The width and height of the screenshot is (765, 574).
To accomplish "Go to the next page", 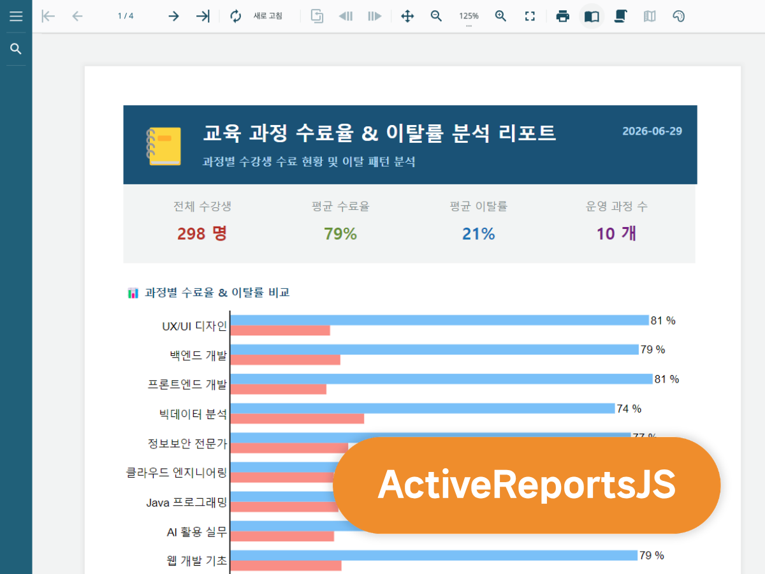I will (x=173, y=16).
